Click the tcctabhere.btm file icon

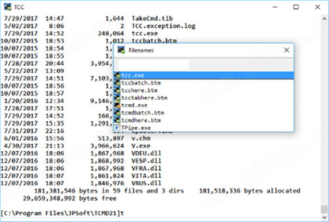point(117,98)
